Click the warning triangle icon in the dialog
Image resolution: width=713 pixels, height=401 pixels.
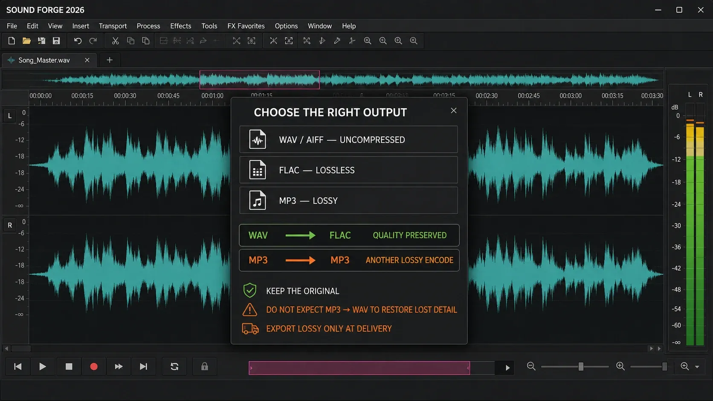point(250,310)
